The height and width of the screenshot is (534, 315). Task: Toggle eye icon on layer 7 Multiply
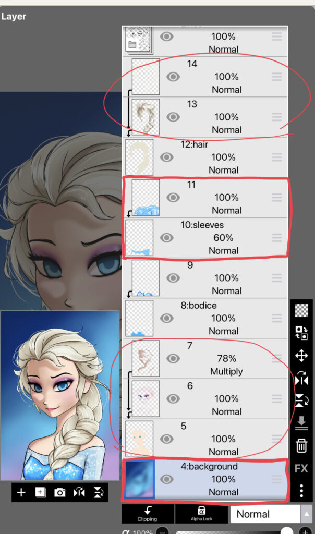pos(173,358)
